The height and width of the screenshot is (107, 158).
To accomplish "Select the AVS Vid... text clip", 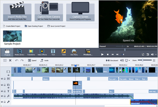I will coord(153,91).
